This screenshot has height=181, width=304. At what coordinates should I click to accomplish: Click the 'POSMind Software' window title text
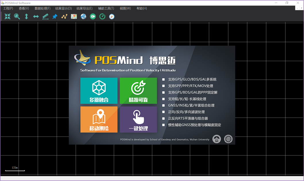18,3
